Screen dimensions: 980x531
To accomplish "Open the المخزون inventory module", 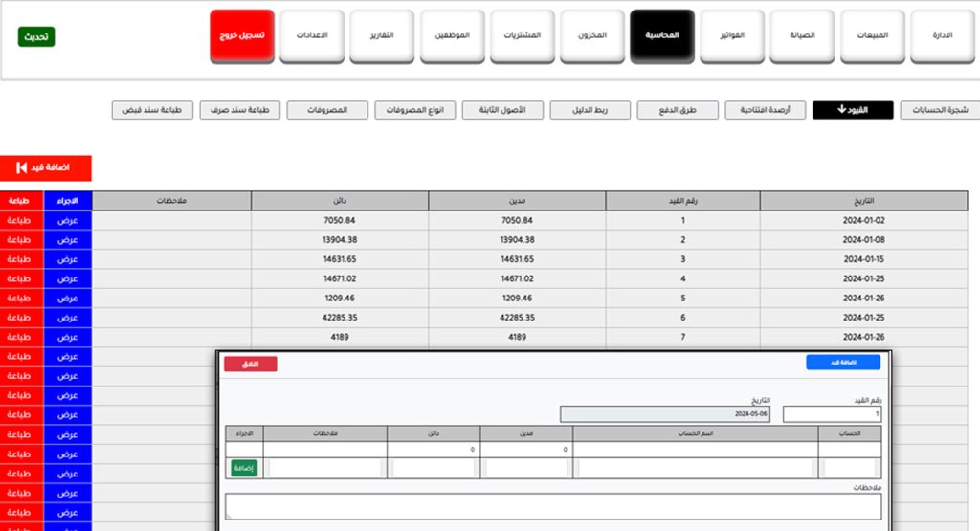I will point(592,36).
